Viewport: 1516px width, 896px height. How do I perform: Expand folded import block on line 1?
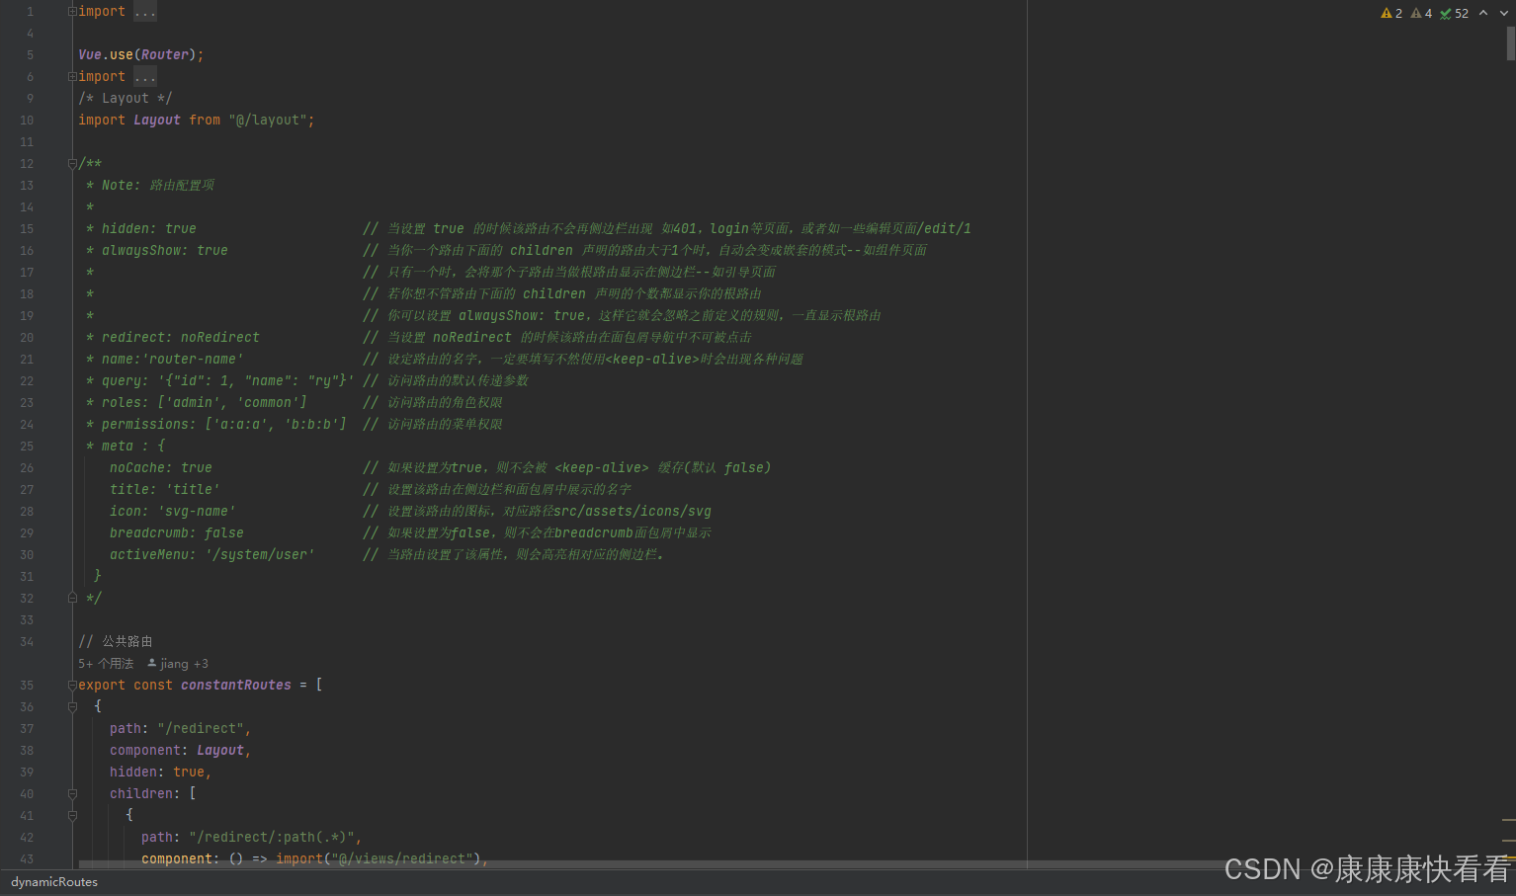(72, 12)
